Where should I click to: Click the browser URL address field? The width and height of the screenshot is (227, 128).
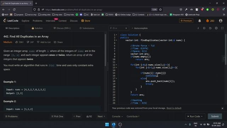98,10
